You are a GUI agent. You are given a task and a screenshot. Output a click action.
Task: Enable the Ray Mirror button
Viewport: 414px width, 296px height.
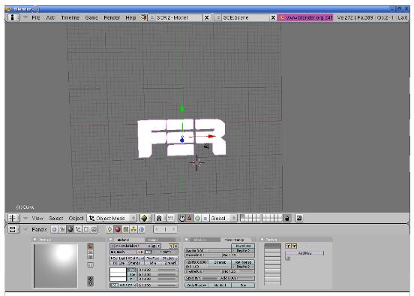click(243, 246)
